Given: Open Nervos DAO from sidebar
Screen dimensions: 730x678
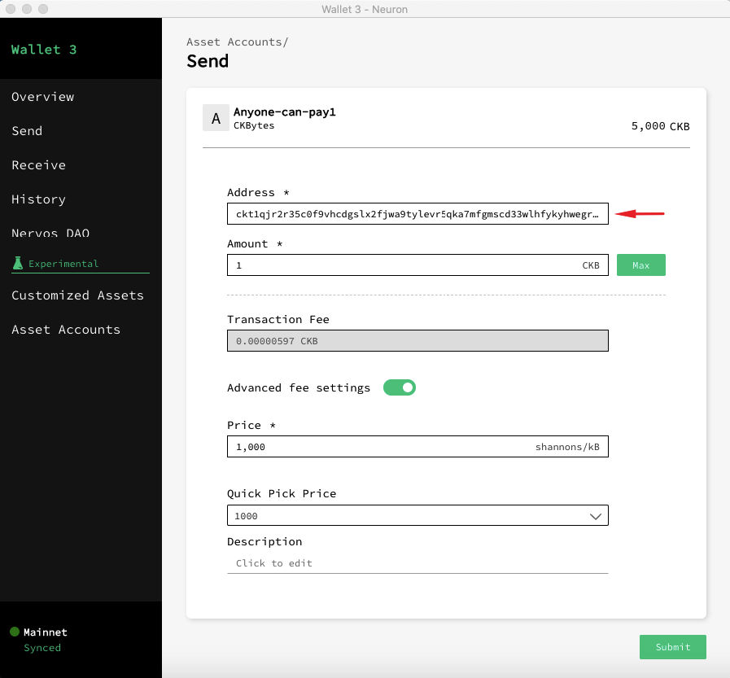Looking at the screenshot, I should pos(50,233).
